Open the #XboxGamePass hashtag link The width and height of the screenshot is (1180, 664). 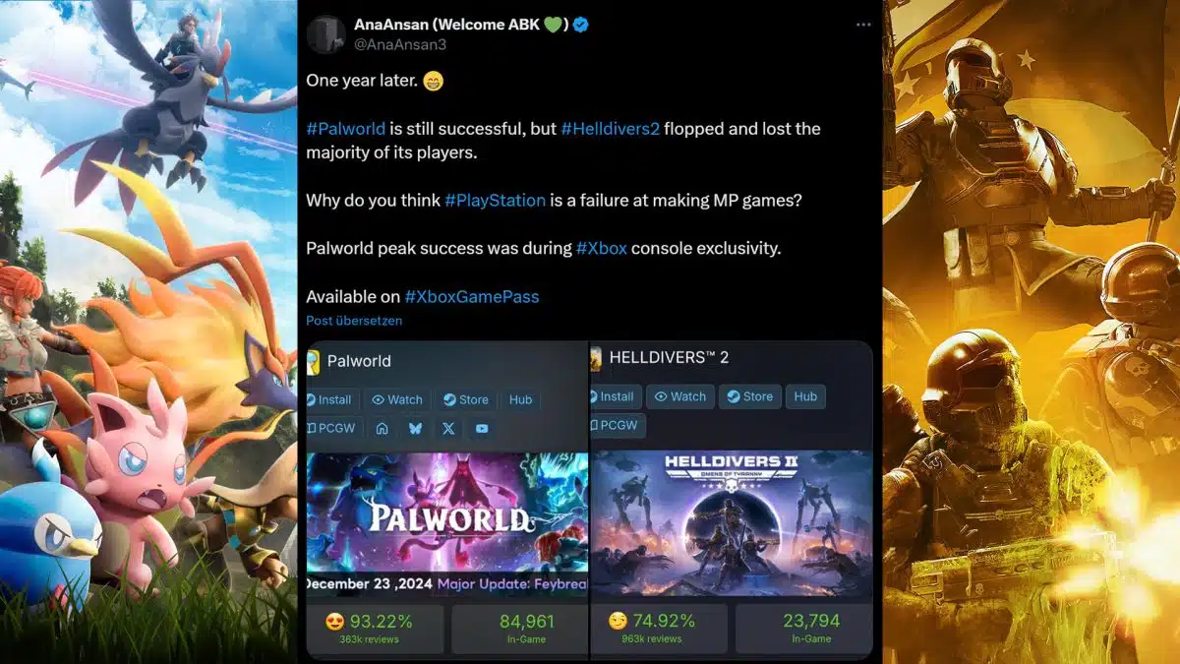(x=472, y=296)
